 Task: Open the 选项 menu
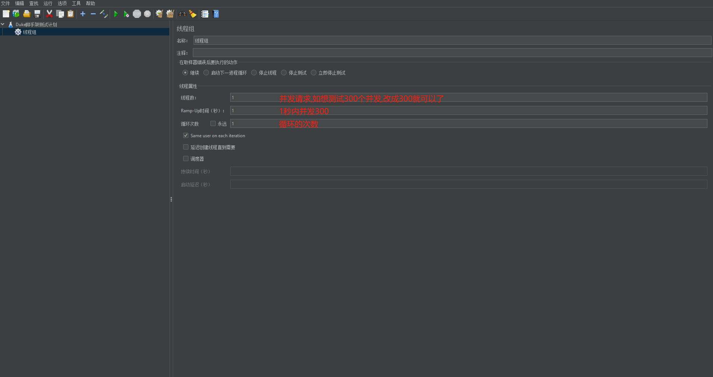(x=62, y=3)
